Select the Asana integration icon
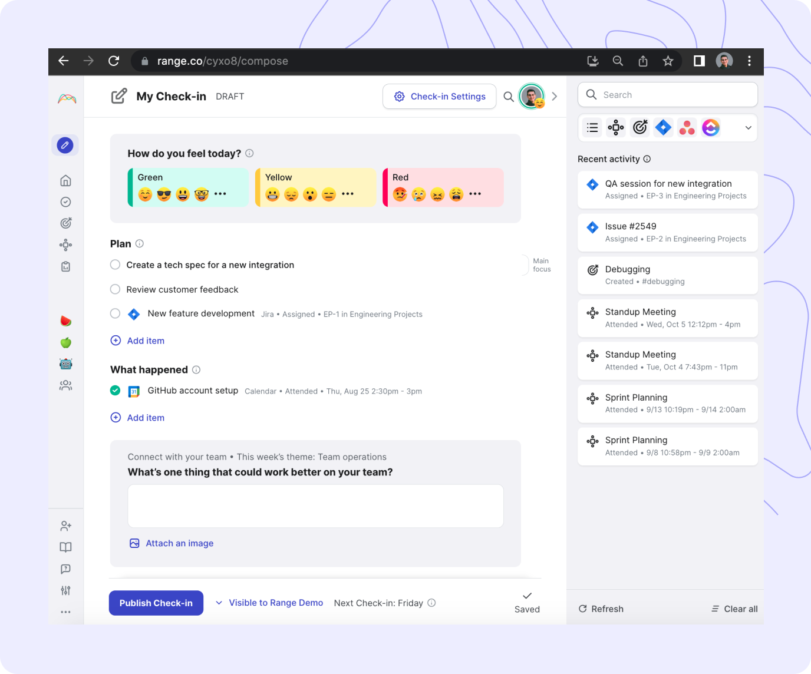The height and width of the screenshot is (674, 811). tap(687, 127)
